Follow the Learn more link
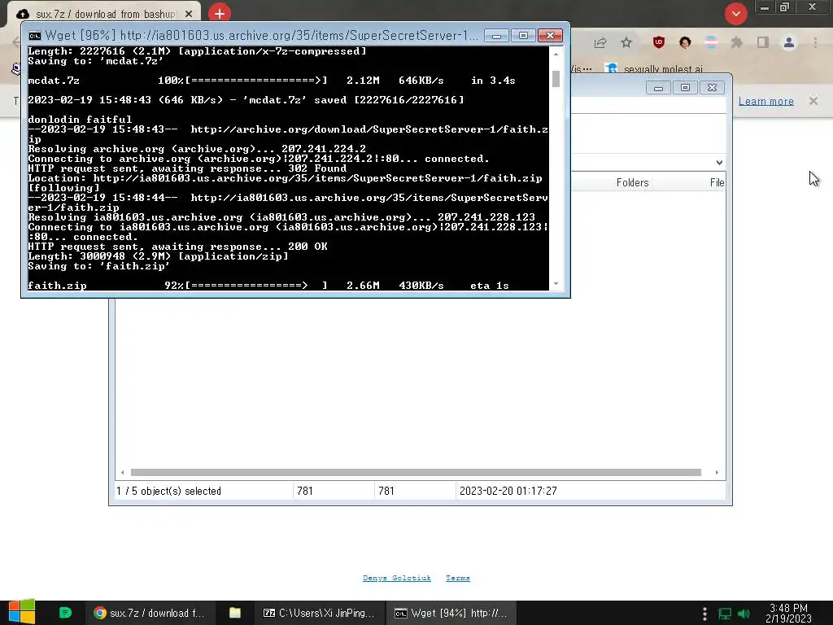Viewport: 833px width, 625px height. [x=765, y=101]
